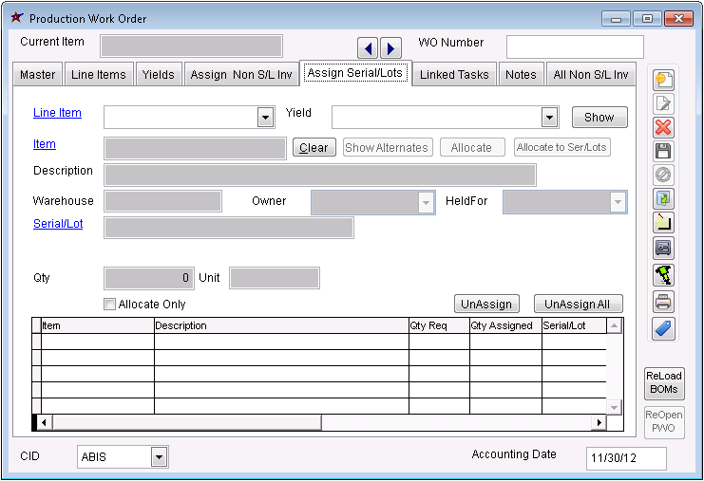Click the floppy disk save icon

[x=663, y=152]
